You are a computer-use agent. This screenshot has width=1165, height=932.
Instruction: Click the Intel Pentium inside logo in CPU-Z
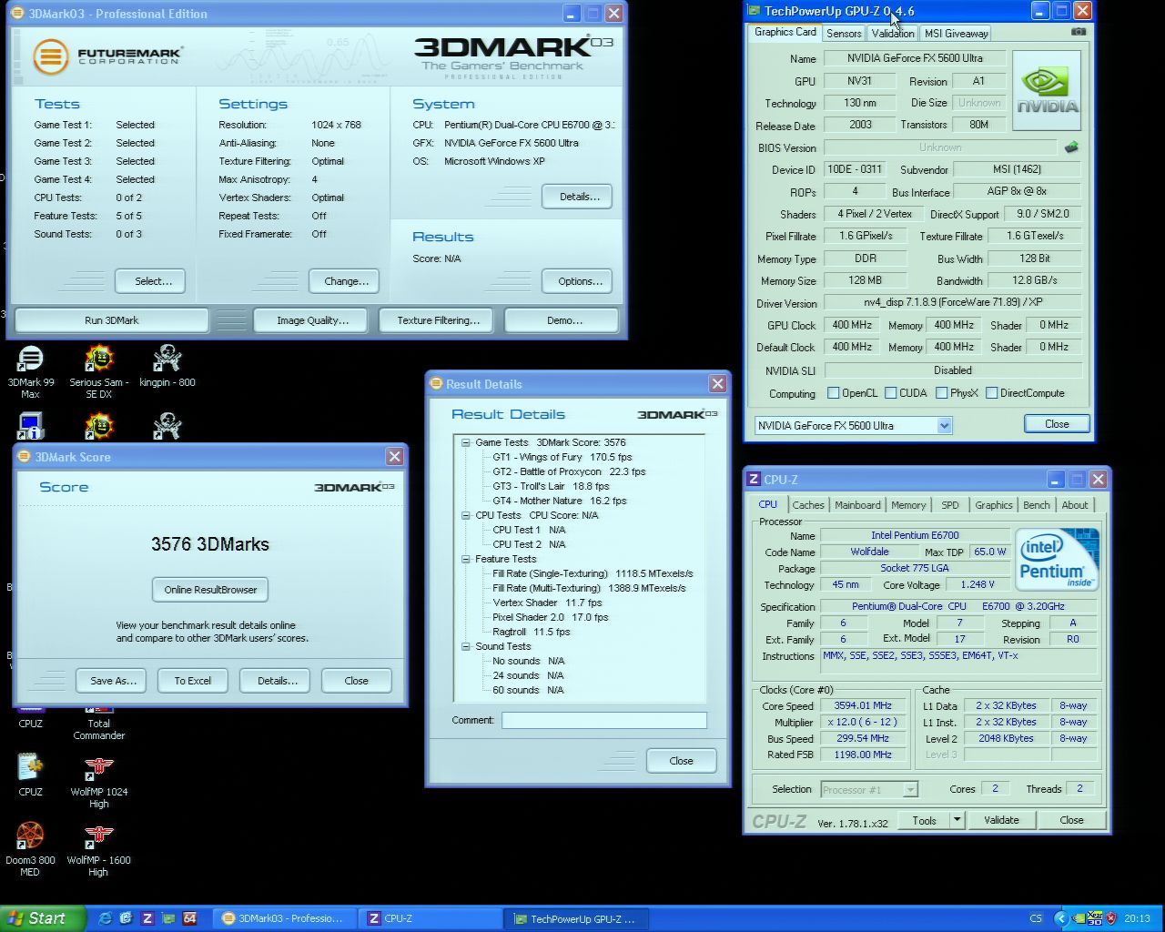point(1058,559)
